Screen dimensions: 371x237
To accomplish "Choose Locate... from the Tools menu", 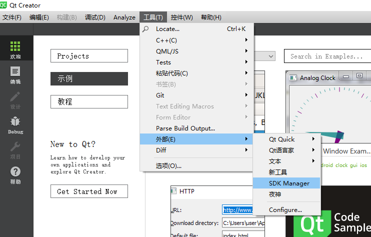I will coord(196,29).
